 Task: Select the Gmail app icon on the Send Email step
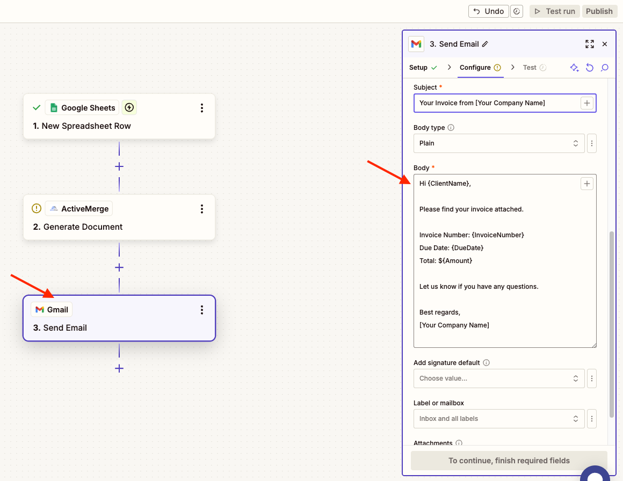[41, 309]
